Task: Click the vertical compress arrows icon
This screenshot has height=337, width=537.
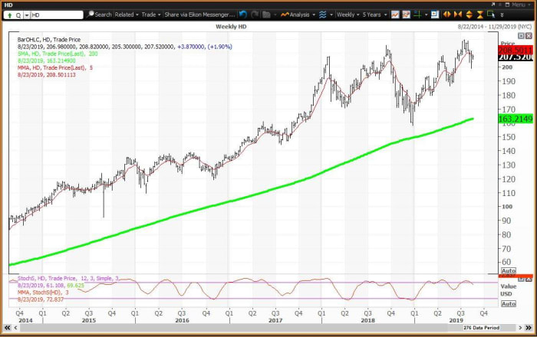Action: point(478,15)
